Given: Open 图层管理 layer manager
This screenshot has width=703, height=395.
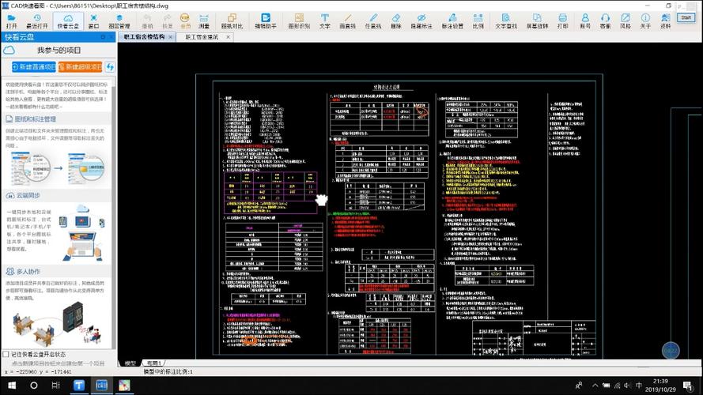Looking at the screenshot, I should coord(119,21).
